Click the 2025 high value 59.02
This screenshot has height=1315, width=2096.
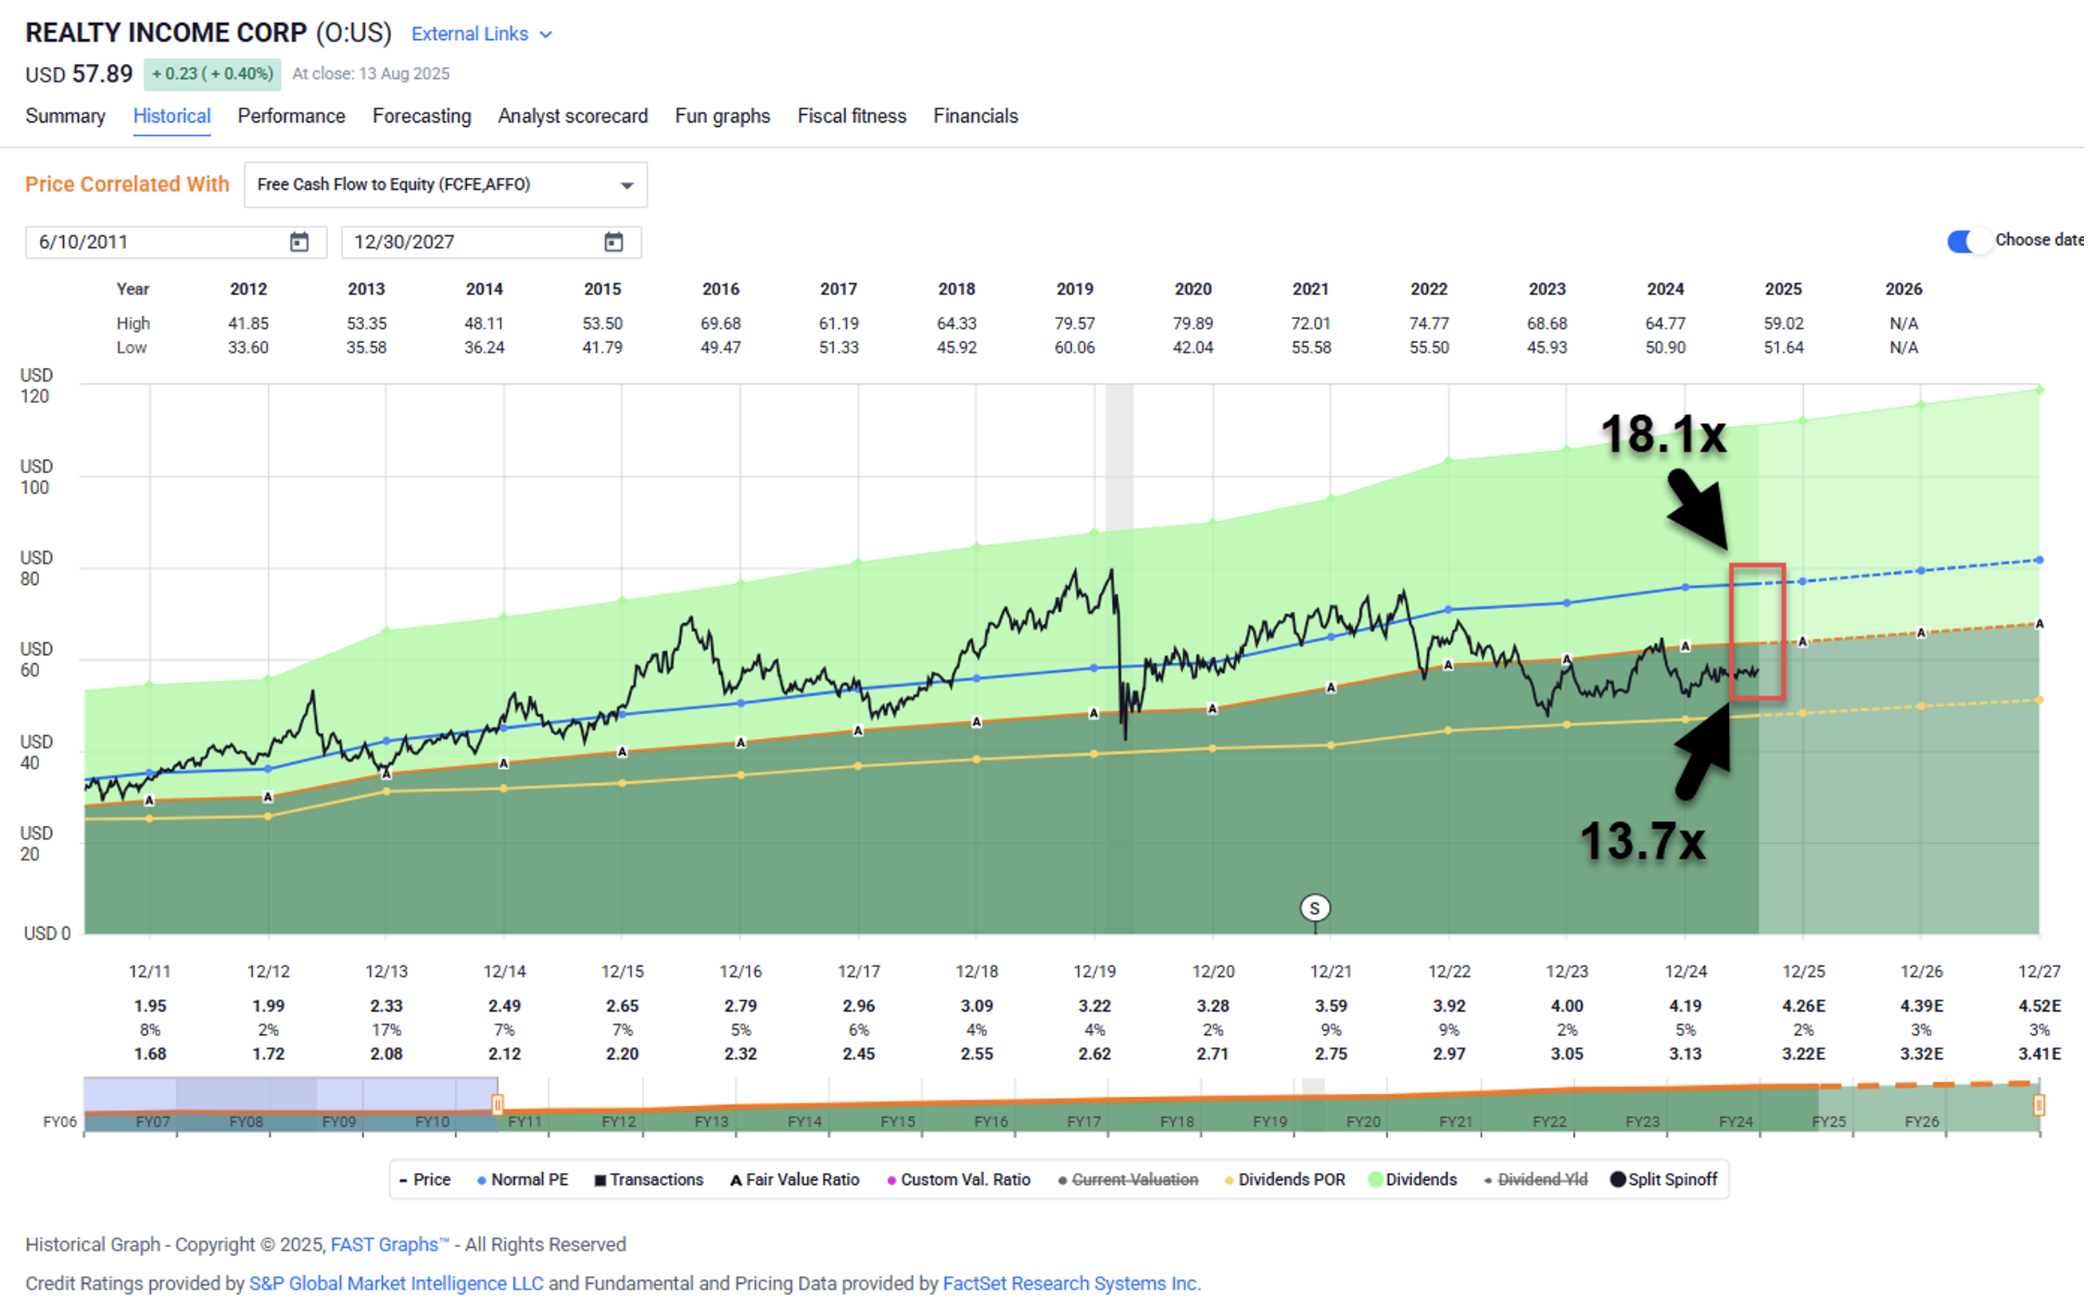coord(1784,323)
